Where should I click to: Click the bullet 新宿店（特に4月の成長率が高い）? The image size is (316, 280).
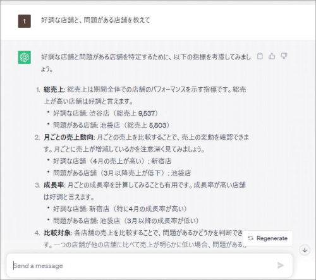coord(120,209)
